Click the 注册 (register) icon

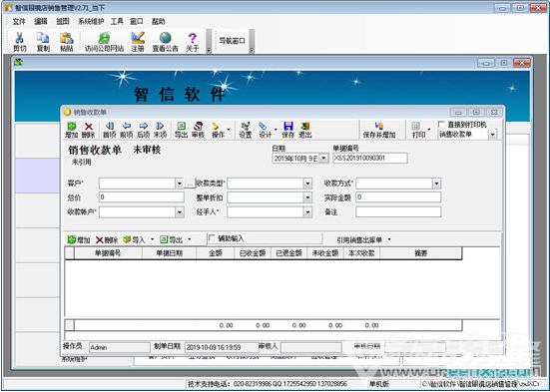pyautogui.click(x=138, y=38)
